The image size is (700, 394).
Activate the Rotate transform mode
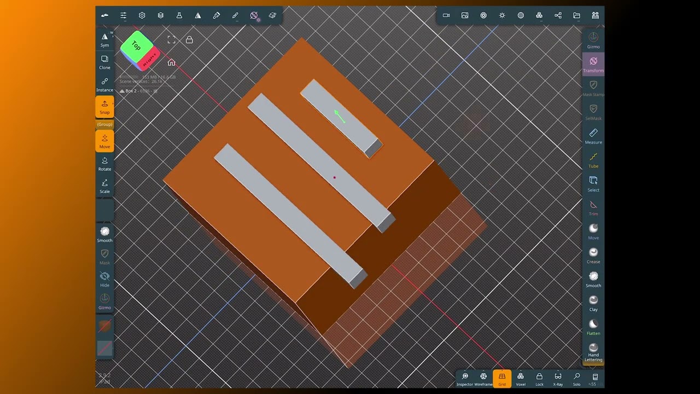click(104, 164)
